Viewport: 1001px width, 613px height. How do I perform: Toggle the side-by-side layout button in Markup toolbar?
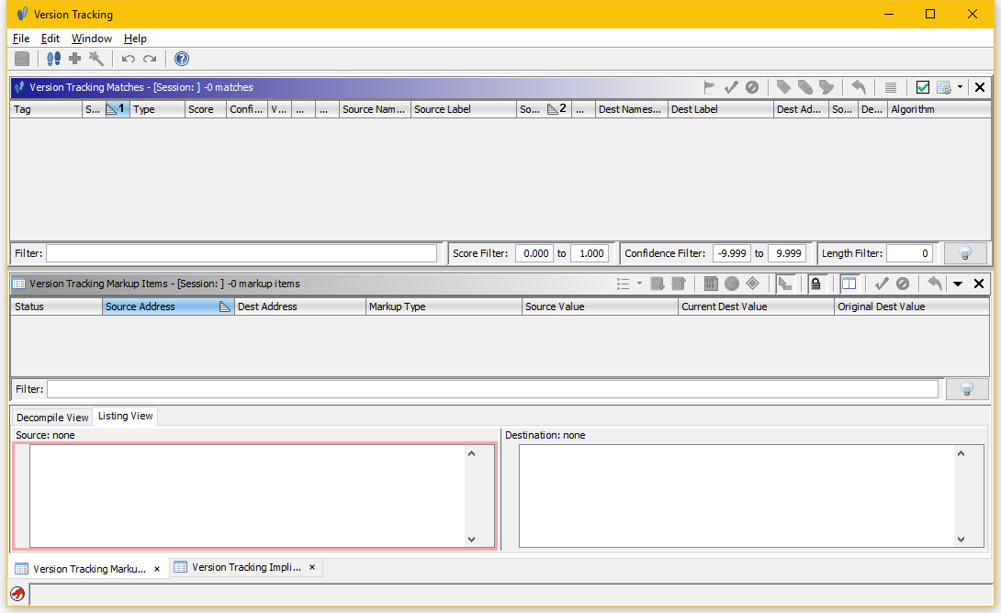tap(849, 284)
